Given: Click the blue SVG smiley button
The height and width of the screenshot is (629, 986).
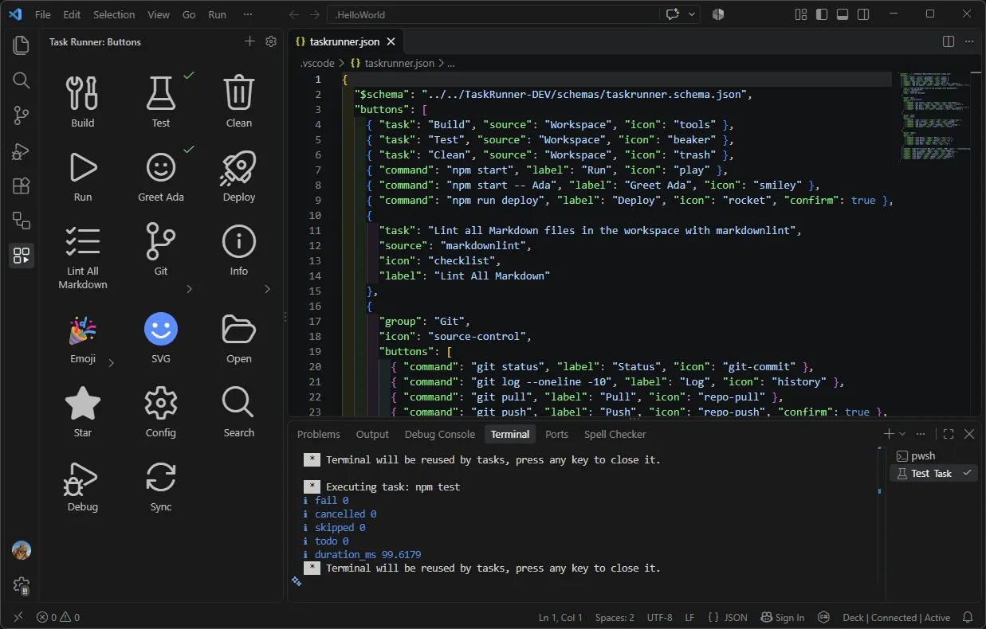Looking at the screenshot, I should (161, 338).
